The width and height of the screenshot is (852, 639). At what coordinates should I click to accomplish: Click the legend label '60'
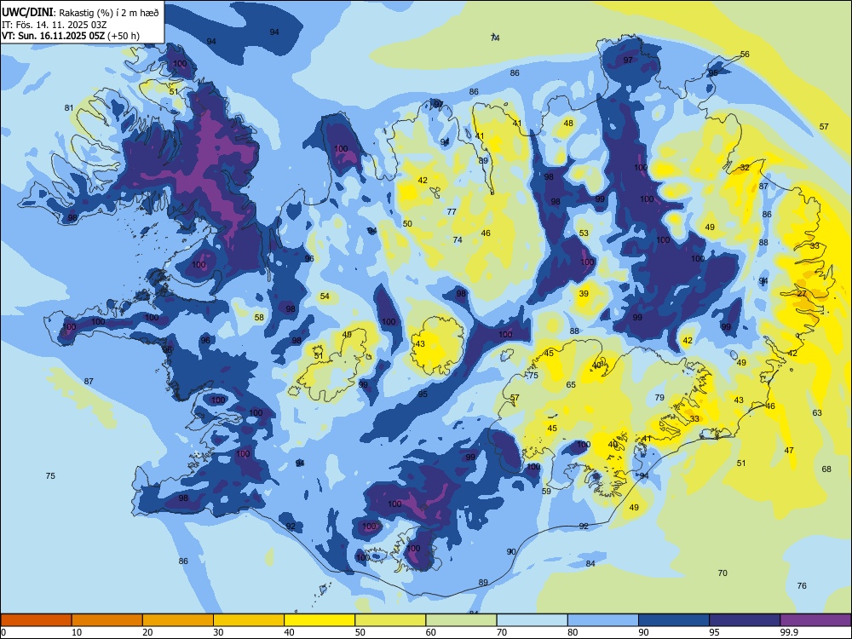(431, 632)
